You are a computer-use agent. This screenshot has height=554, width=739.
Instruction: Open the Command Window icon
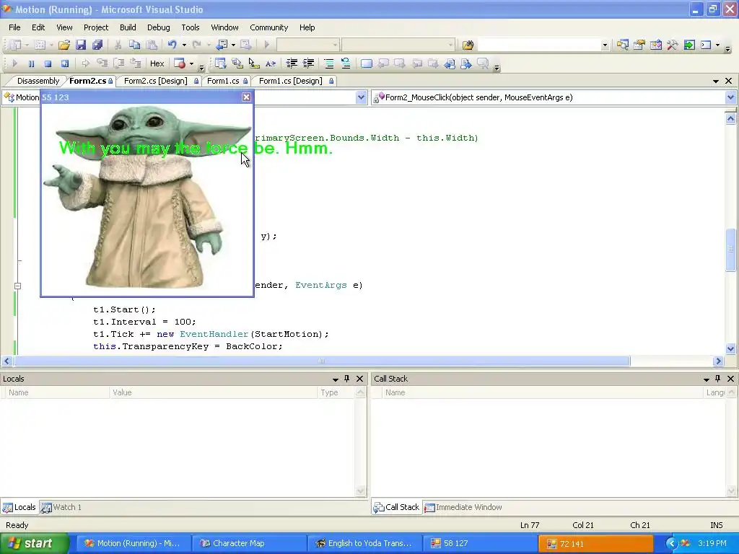pyautogui.click(x=706, y=45)
